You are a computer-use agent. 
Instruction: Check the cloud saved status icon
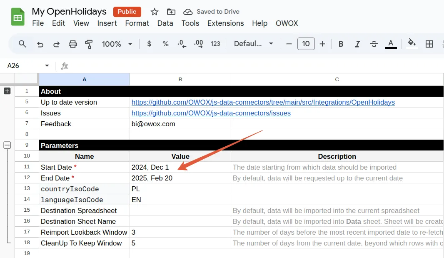pyautogui.click(x=188, y=12)
